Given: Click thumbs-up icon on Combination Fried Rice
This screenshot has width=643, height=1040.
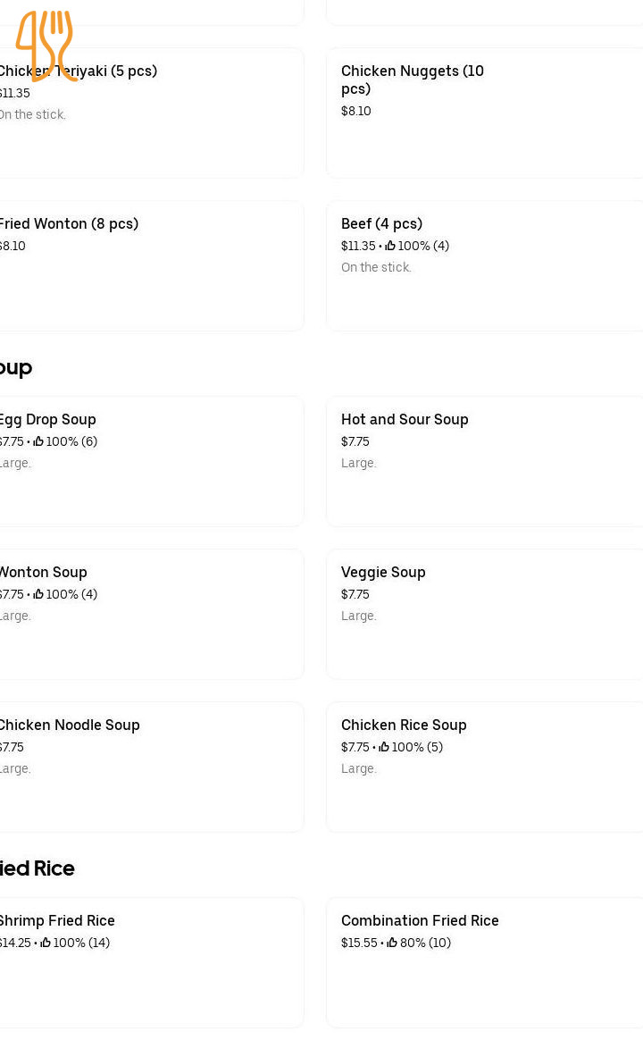Looking at the screenshot, I should coord(392,943).
